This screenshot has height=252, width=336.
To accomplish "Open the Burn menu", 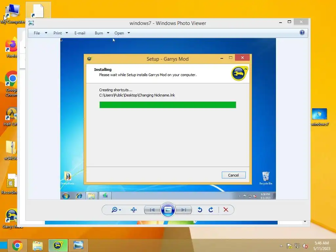I will 99,33.
